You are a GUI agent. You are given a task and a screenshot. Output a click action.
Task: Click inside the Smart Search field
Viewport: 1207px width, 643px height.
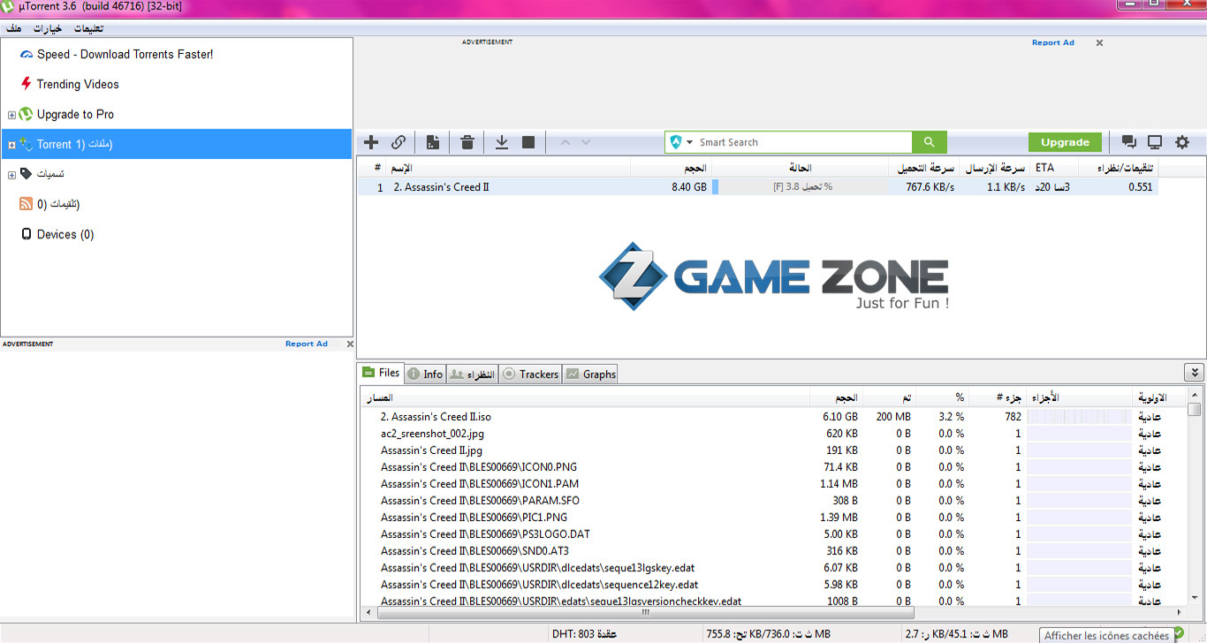pos(800,142)
